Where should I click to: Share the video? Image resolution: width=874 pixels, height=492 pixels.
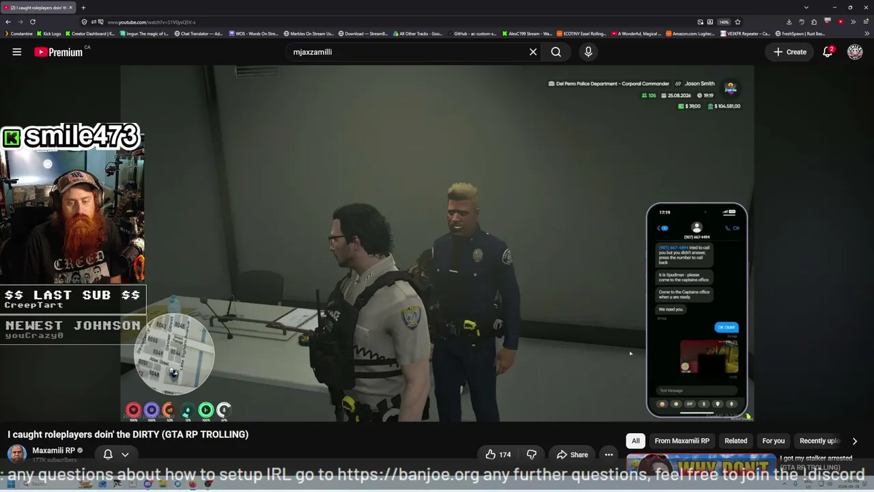(572, 454)
